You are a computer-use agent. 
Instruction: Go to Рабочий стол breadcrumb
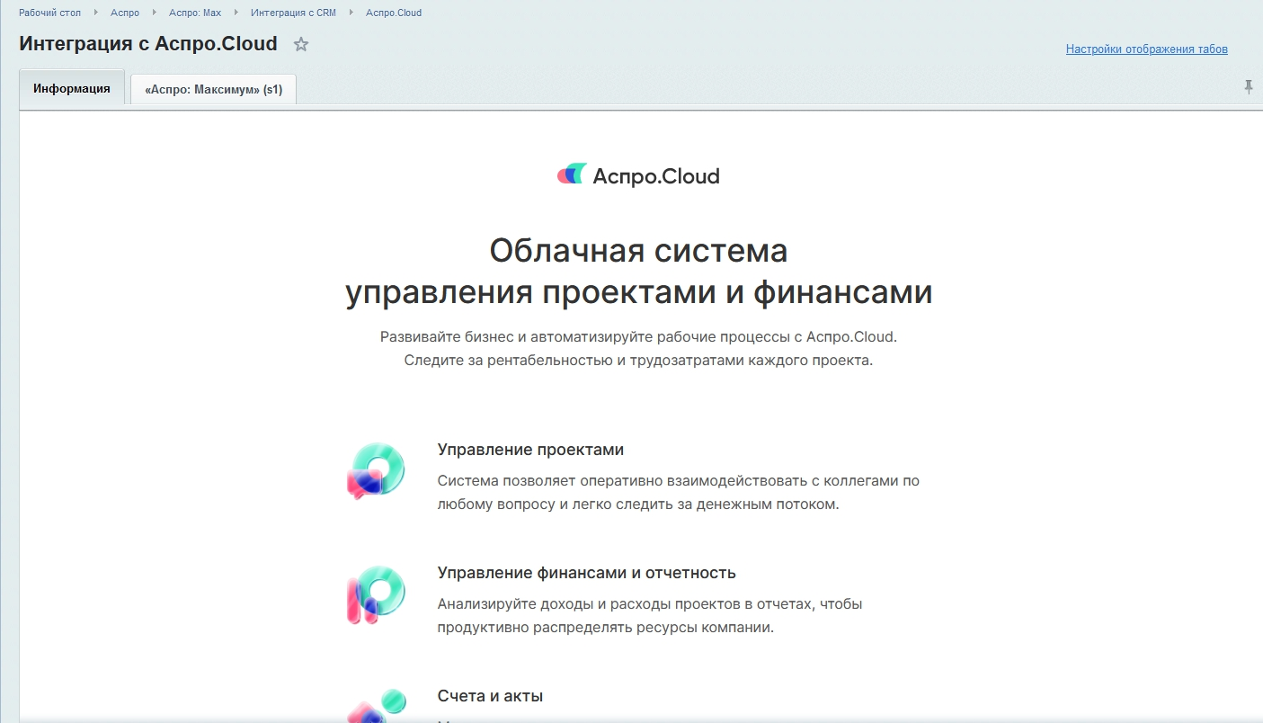click(x=49, y=13)
